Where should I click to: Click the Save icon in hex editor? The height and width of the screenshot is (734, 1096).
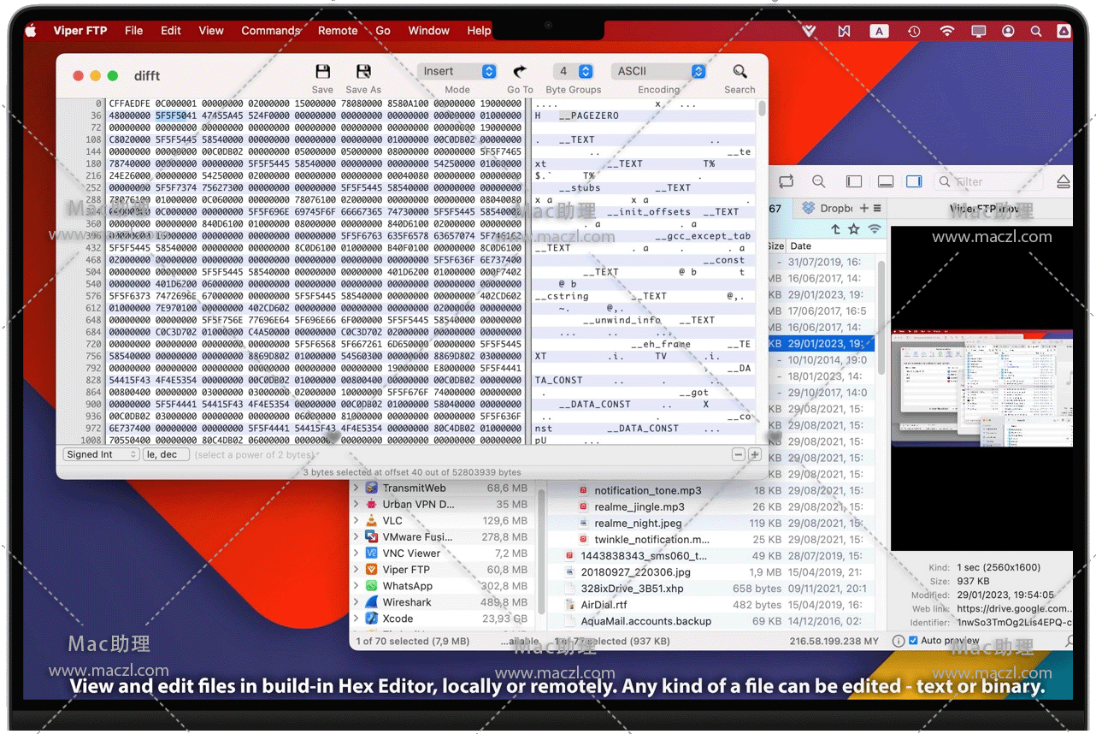coord(322,72)
